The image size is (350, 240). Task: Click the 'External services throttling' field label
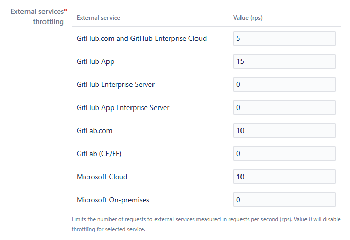39,16
